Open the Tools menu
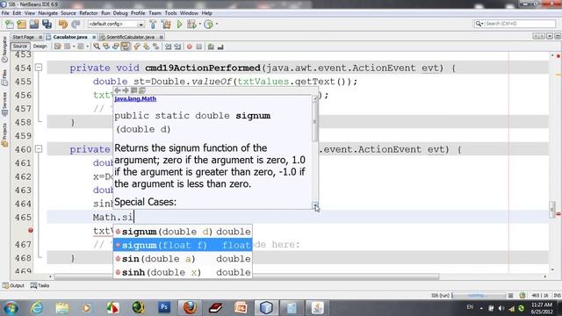The image size is (562, 316). point(170,13)
